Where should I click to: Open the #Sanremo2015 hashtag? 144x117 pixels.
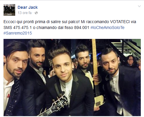pyautogui.click(x=18, y=33)
